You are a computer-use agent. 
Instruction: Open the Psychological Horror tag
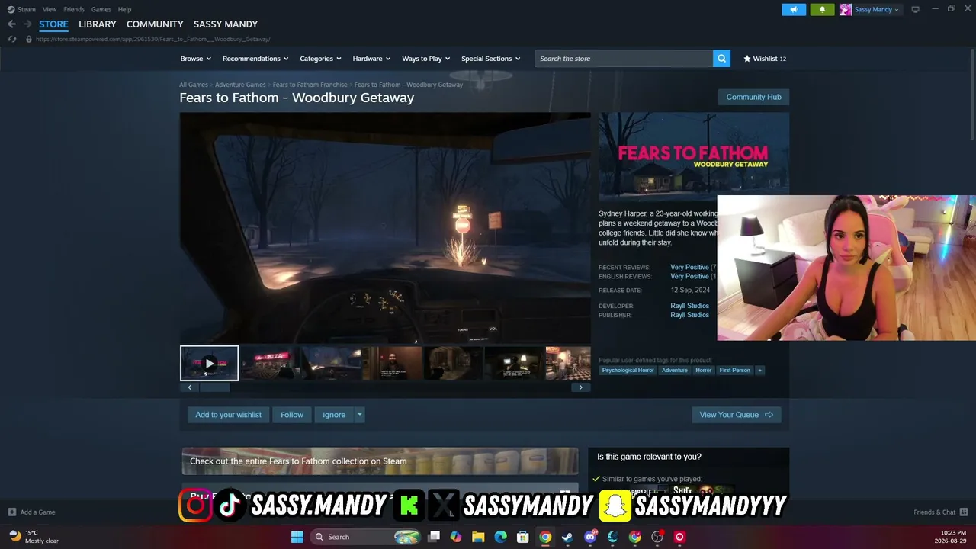628,371
